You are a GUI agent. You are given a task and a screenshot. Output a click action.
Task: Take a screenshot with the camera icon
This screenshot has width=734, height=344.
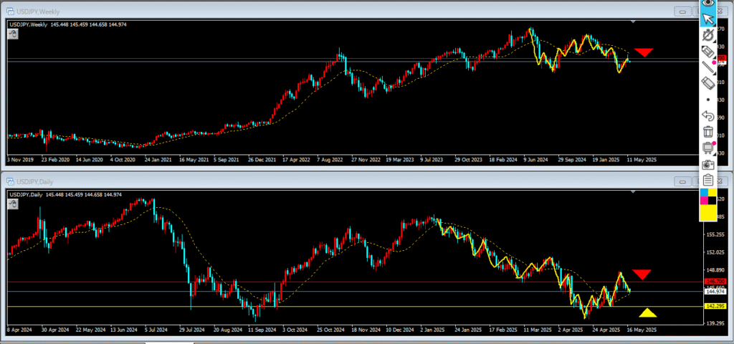pos(708,164)
